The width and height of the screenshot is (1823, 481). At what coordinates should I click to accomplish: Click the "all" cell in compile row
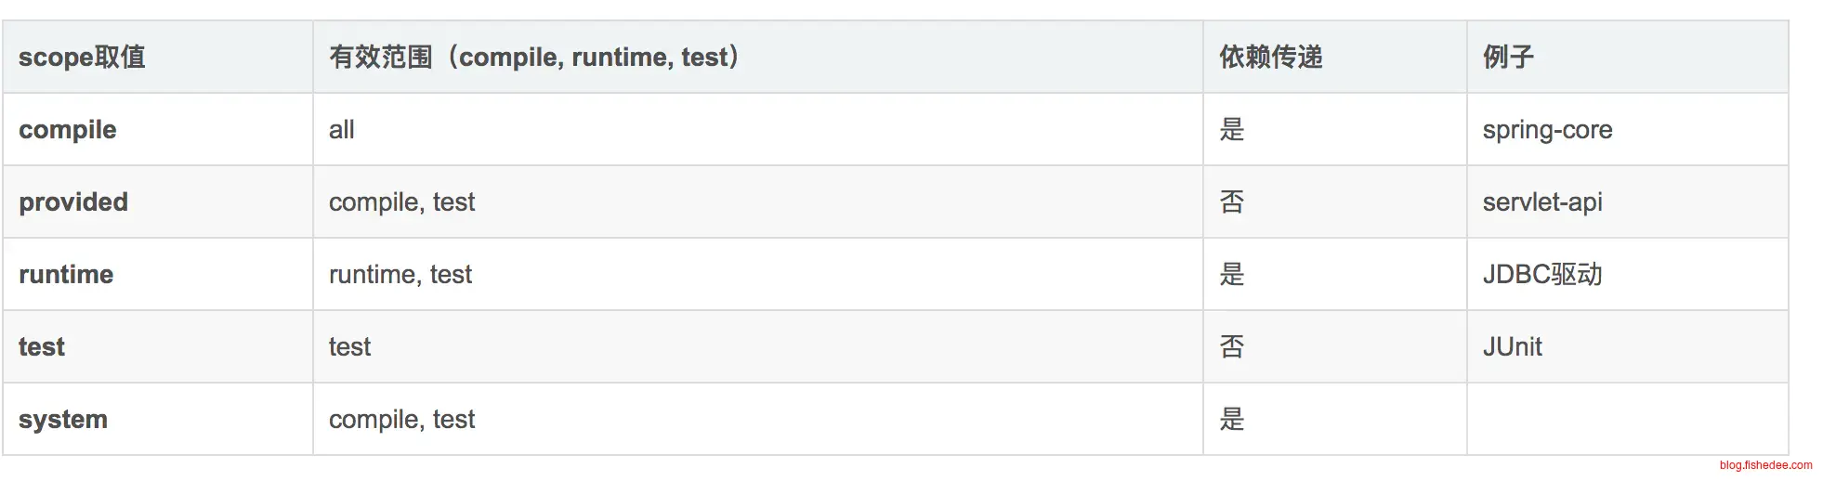coord(342,130)
